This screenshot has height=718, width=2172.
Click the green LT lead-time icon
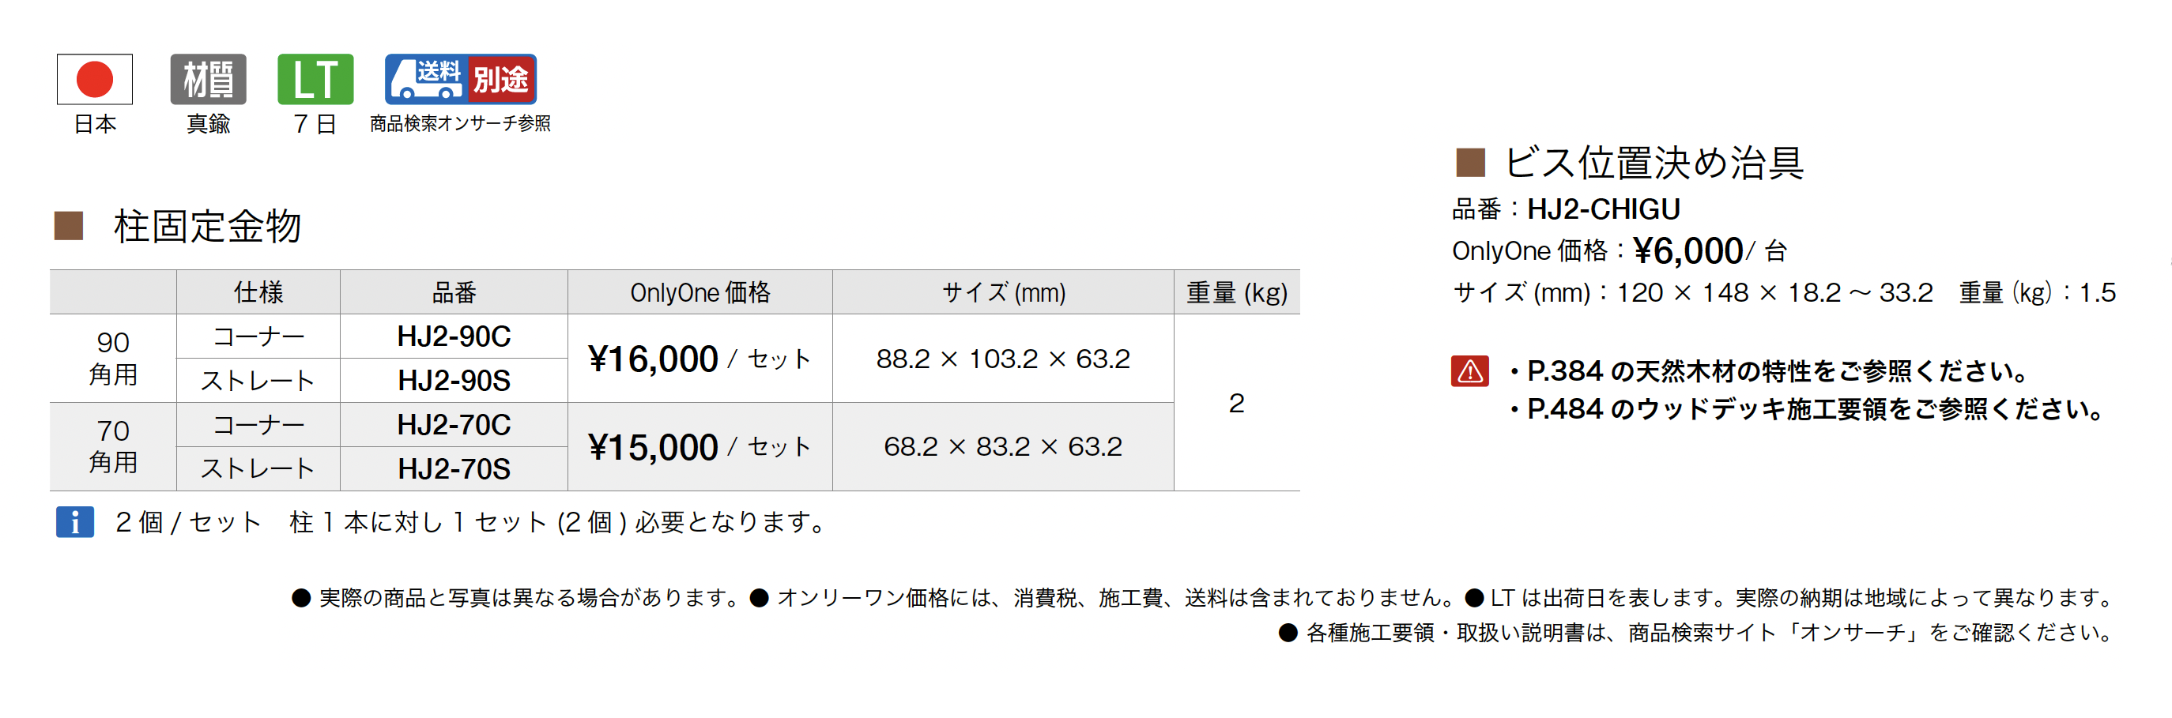pos(315,79)
